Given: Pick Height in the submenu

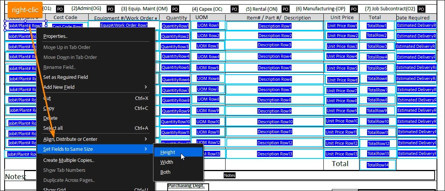Looking at the screenshot, I should point(178,152).
